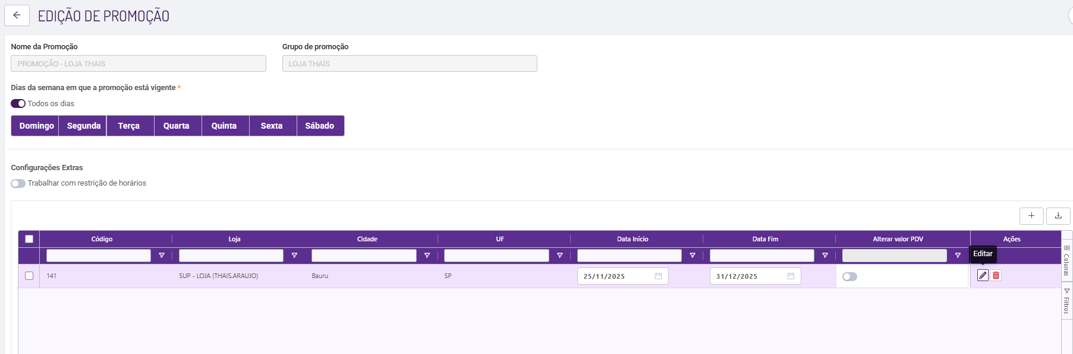The height and width of the screenshot is (354, 1073).
Task: Open the Filtros side panel
Action: tap(1066, 301)
